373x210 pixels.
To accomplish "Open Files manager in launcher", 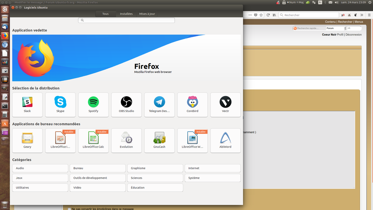I will [5, 18].
